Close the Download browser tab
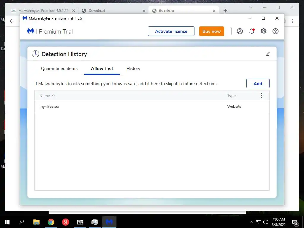304x228 pixels. point(144,11)
